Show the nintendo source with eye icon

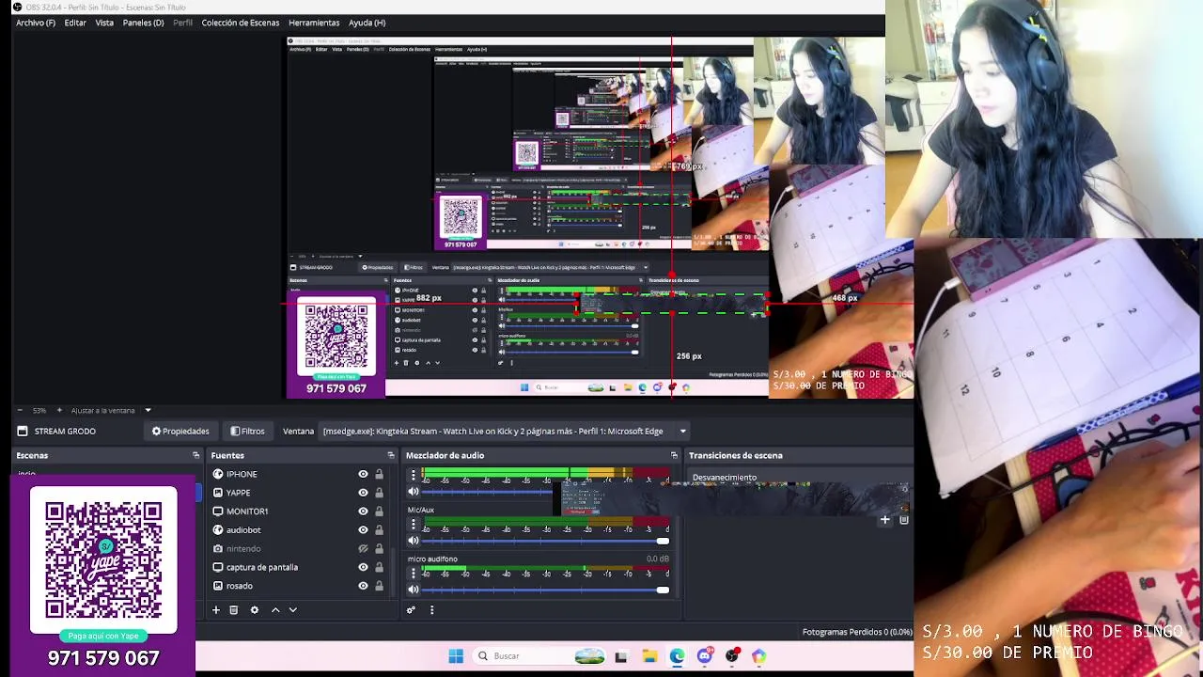363,549
